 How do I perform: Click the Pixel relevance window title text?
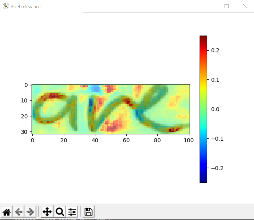tap(26, 7)
